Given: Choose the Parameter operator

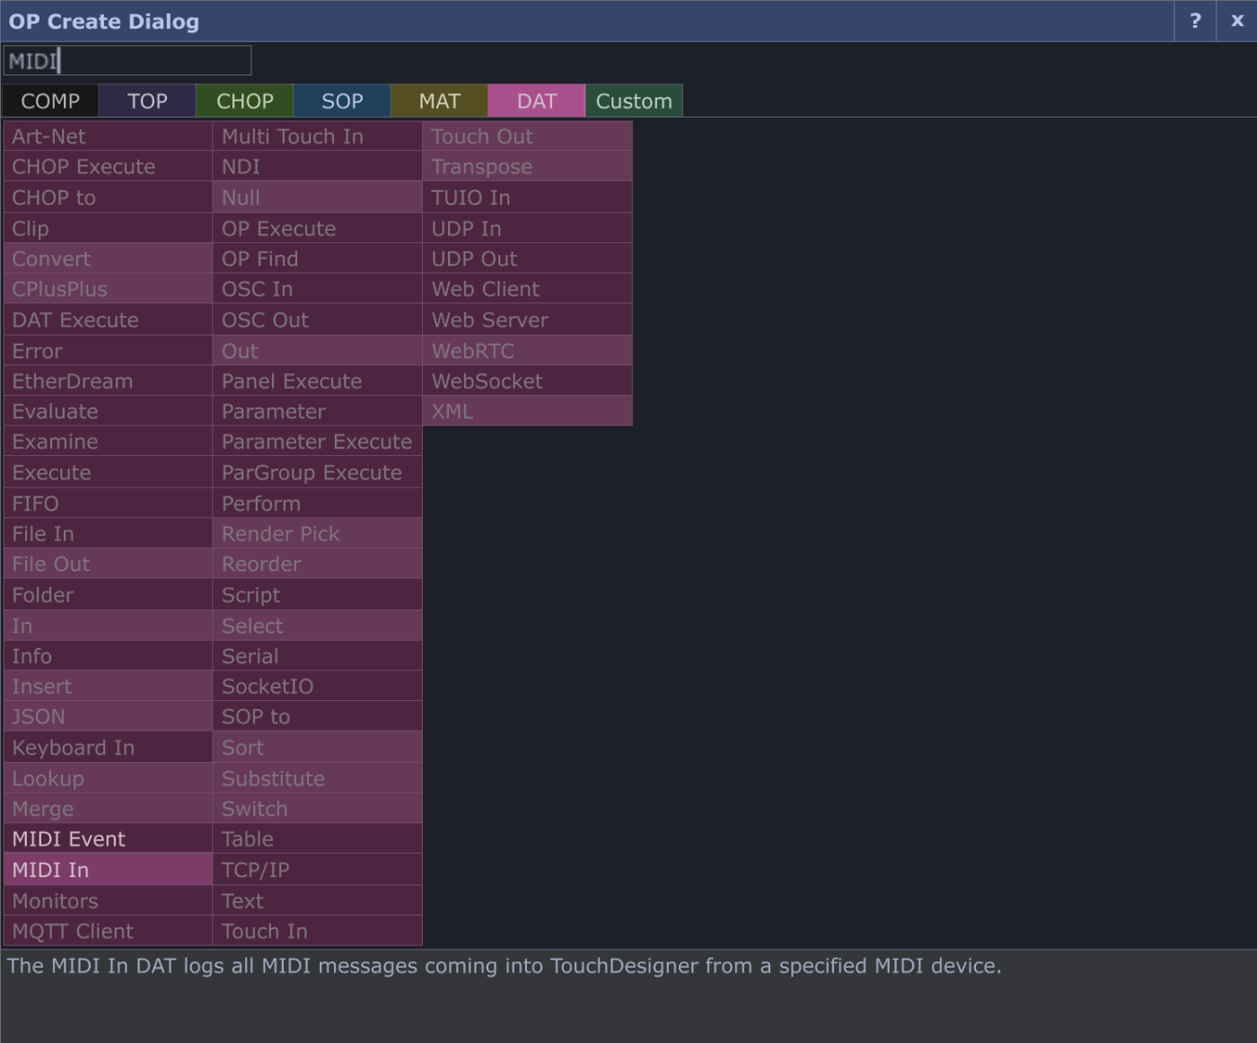Looking at the screenshot, I should pos(317,412).
